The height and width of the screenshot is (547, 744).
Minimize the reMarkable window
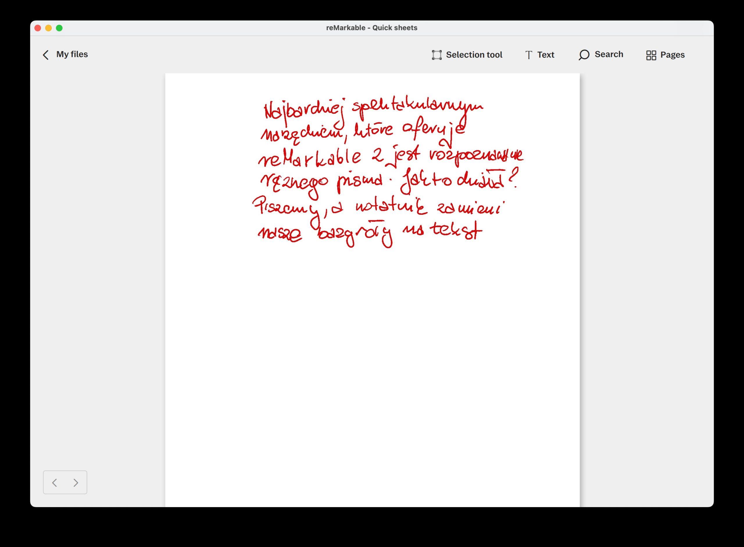(49, 28)
